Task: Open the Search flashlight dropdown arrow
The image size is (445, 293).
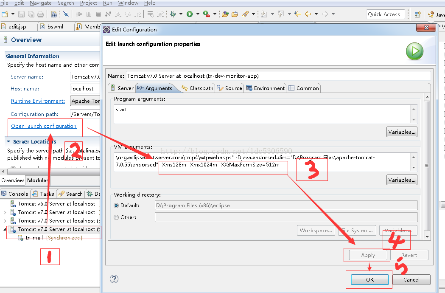Action: click(253, 14)
